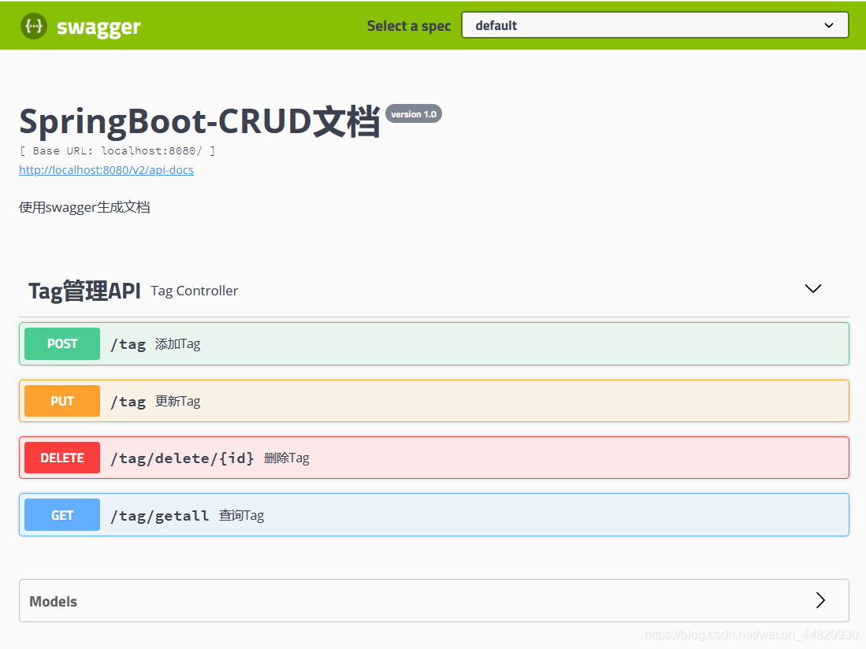
Task: Click the Tag管理API heading
Action: pos(84,291)
